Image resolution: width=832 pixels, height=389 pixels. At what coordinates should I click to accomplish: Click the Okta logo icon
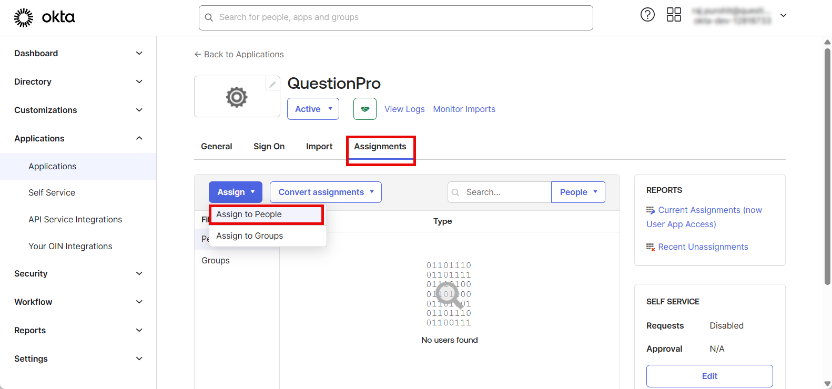[24, 17]
